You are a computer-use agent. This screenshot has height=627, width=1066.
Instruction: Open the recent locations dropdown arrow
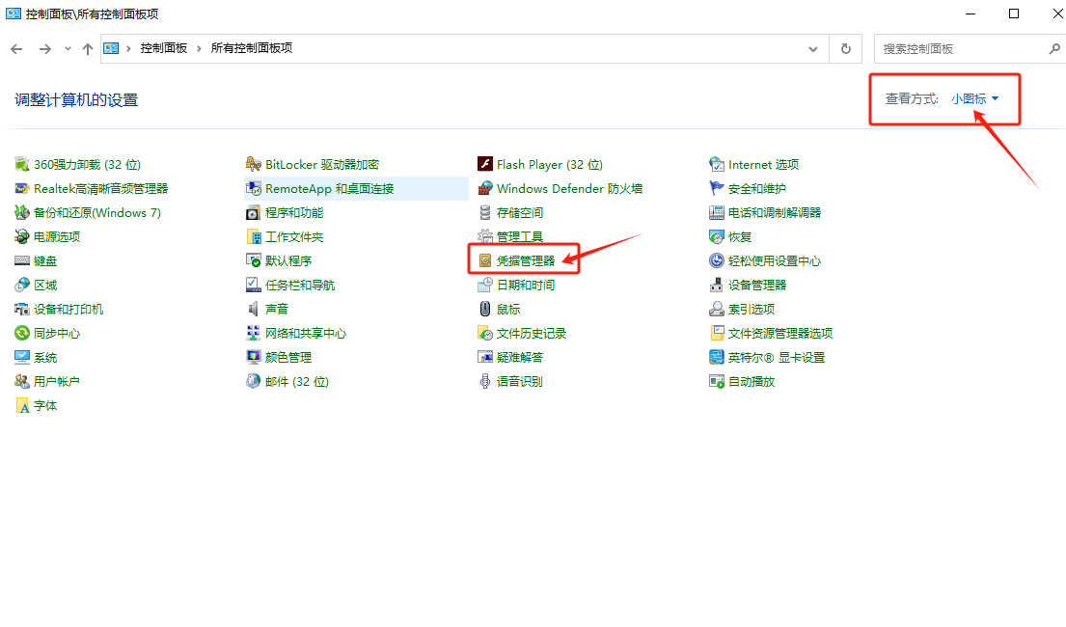coord(68,49)
